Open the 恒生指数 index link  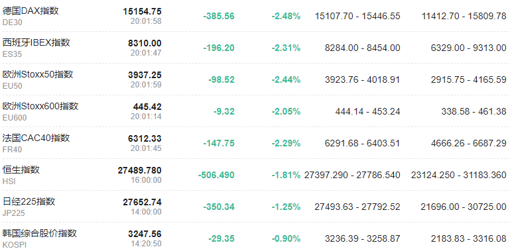click(21, 170)
